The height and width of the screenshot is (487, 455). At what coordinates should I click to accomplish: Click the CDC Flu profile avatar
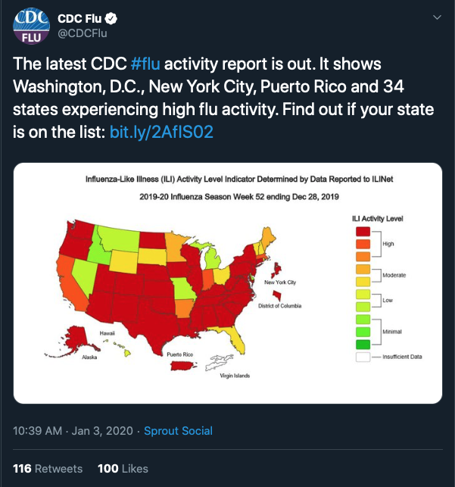tap(30, 27)
